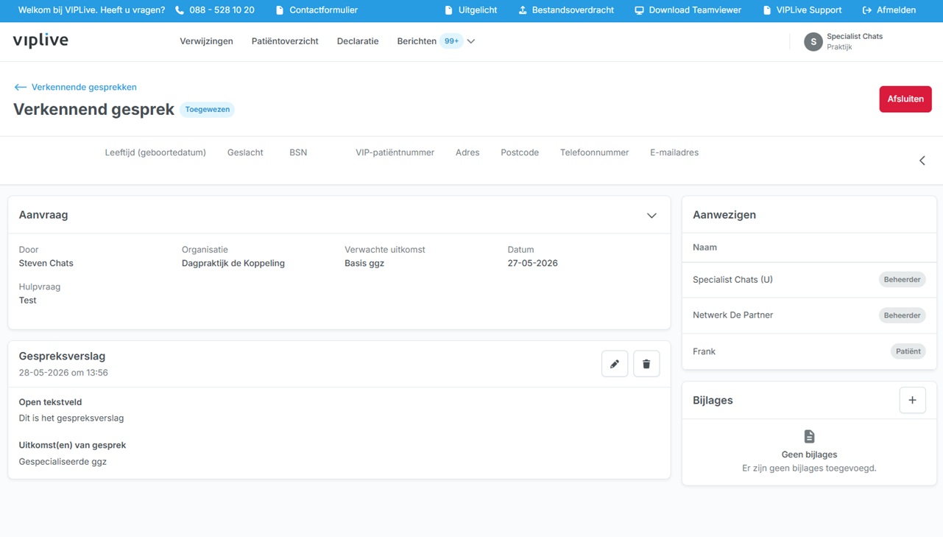Open the Contactformulier link
Image resolution: width=943 pixels, height=537 pixels.
(x=323, y=10)
